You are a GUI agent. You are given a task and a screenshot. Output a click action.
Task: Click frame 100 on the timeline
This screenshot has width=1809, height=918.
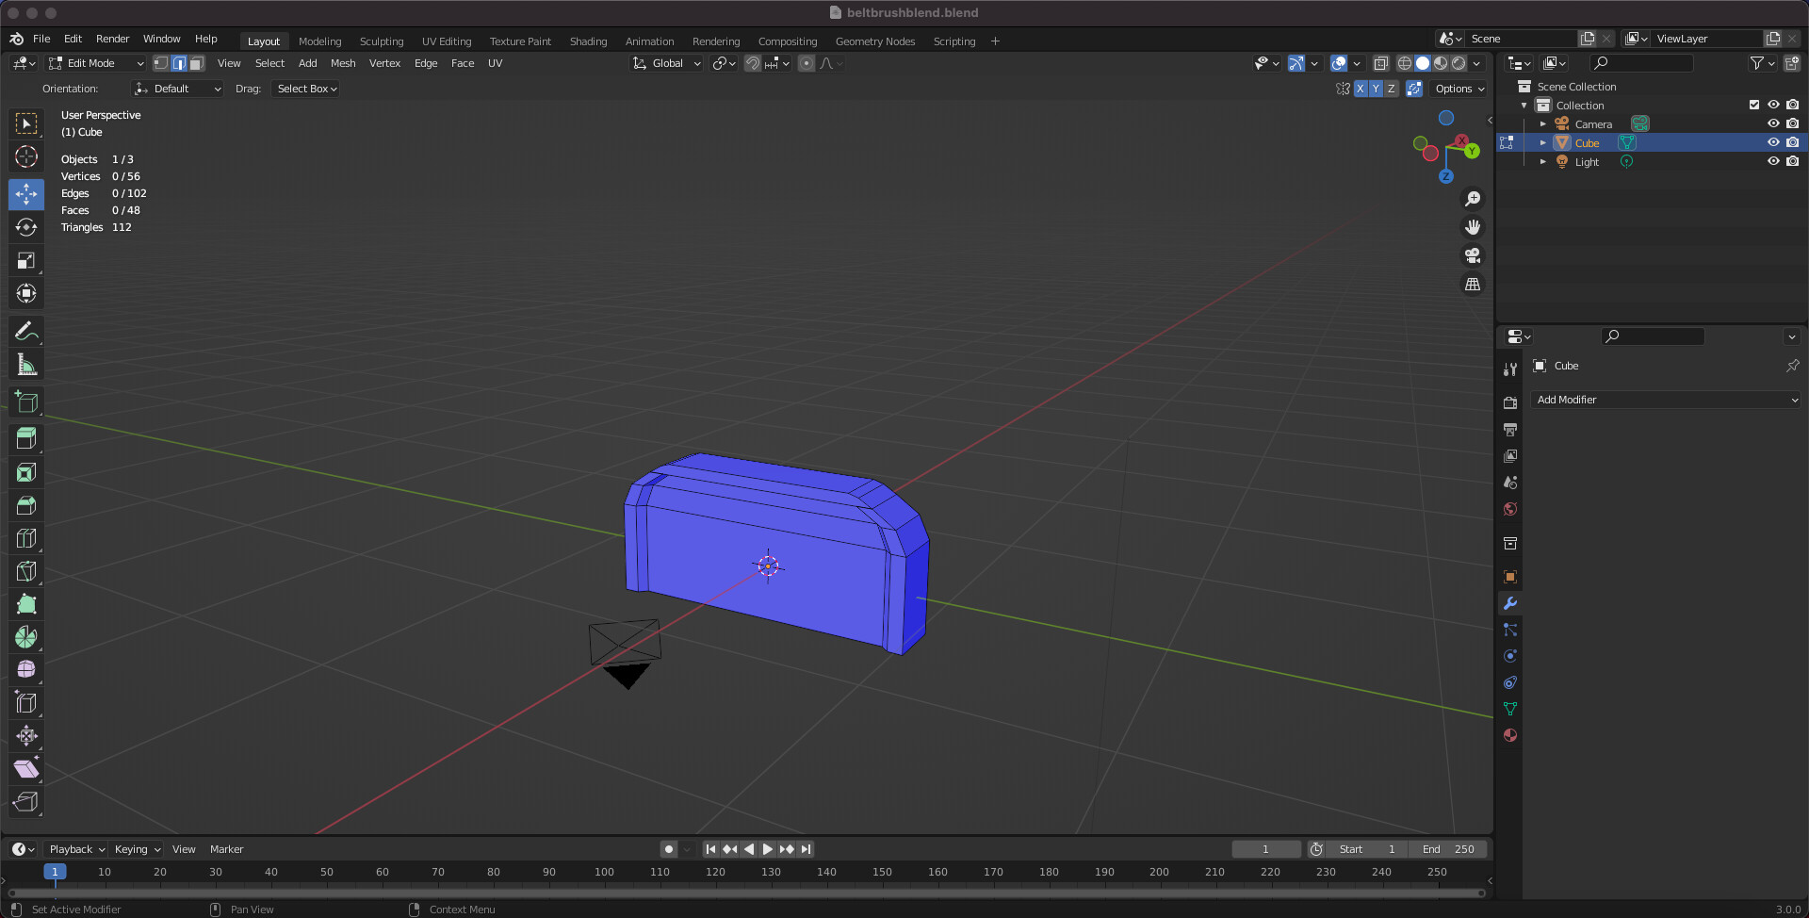tap(604, 872)
